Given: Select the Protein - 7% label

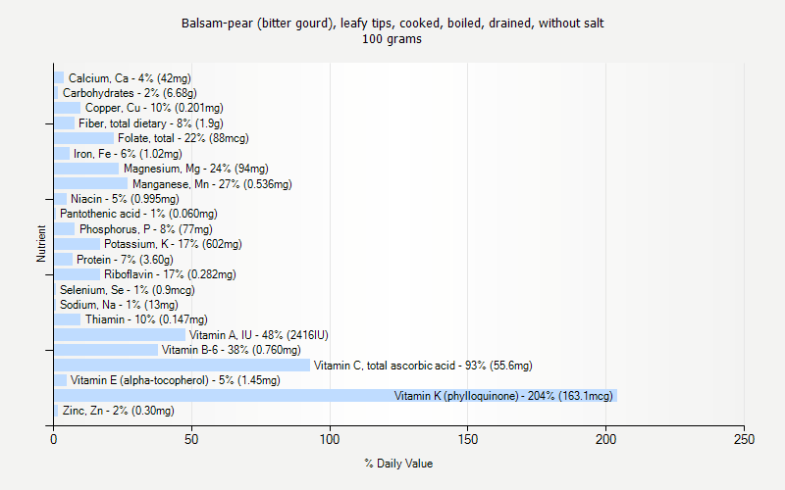Looking at the screenshot, I should click(x=125, y=260).
